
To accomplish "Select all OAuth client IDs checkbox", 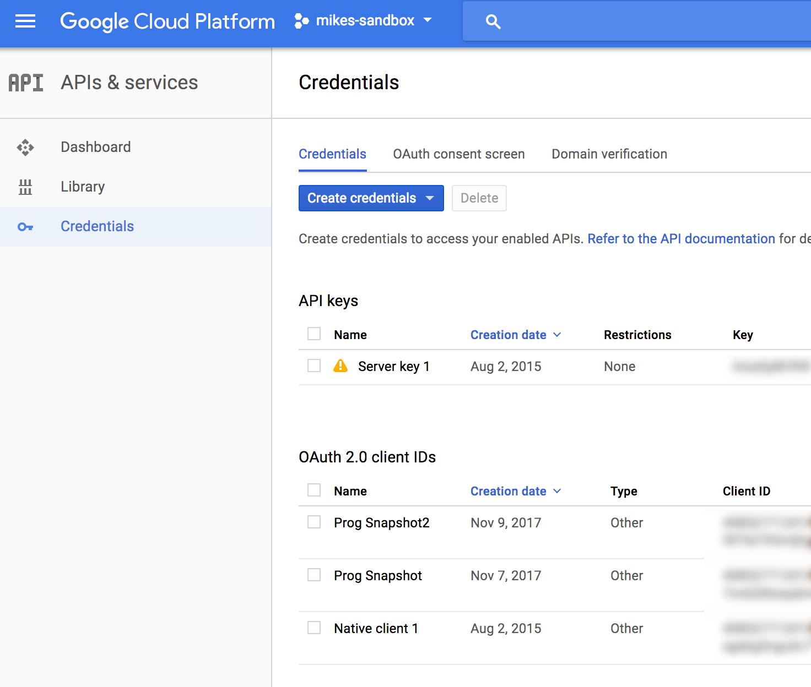I will click(x=314, y=490).
